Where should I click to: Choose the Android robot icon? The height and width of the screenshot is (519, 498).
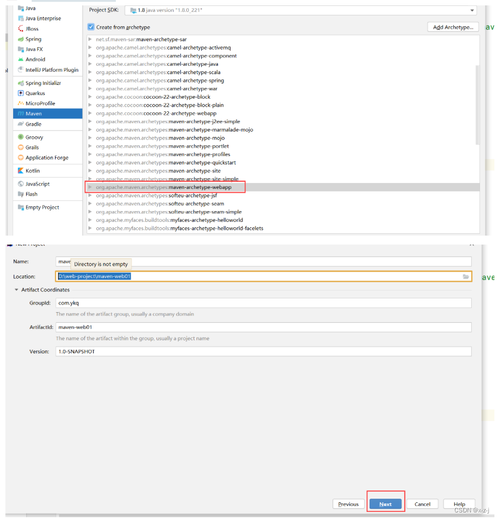coord(21,60)
